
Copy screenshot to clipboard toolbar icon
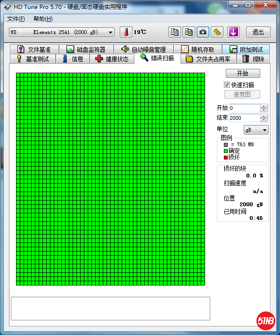click(x=189, y=32)
